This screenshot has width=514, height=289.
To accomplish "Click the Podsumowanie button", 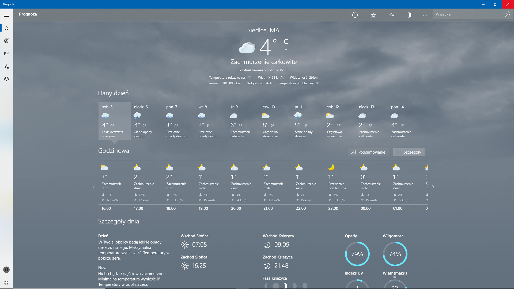I will [x=368, y=152].
